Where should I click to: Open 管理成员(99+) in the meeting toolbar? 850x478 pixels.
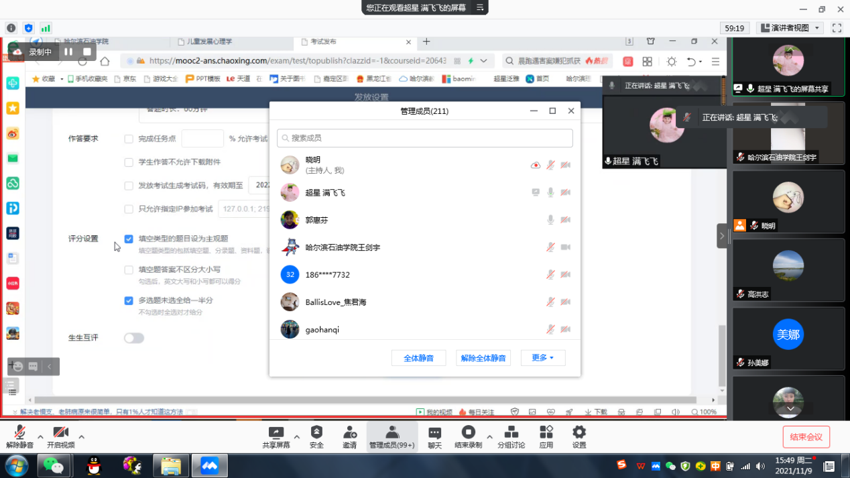coord(391,436)
